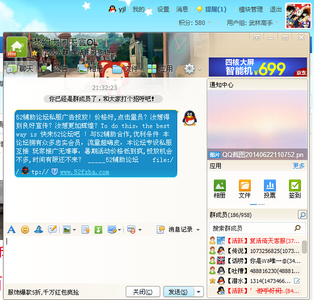Click the message history icon
Screen dimensions: 314x300
161,229
